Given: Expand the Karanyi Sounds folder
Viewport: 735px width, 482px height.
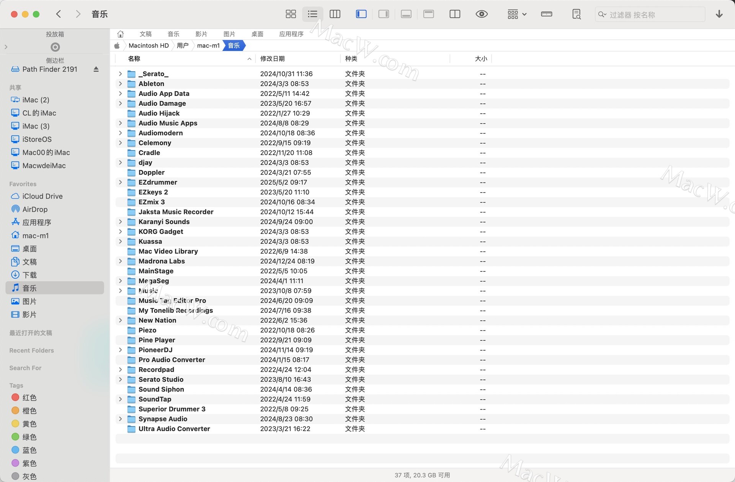Looking at the screenshot, I should (120, 222).
